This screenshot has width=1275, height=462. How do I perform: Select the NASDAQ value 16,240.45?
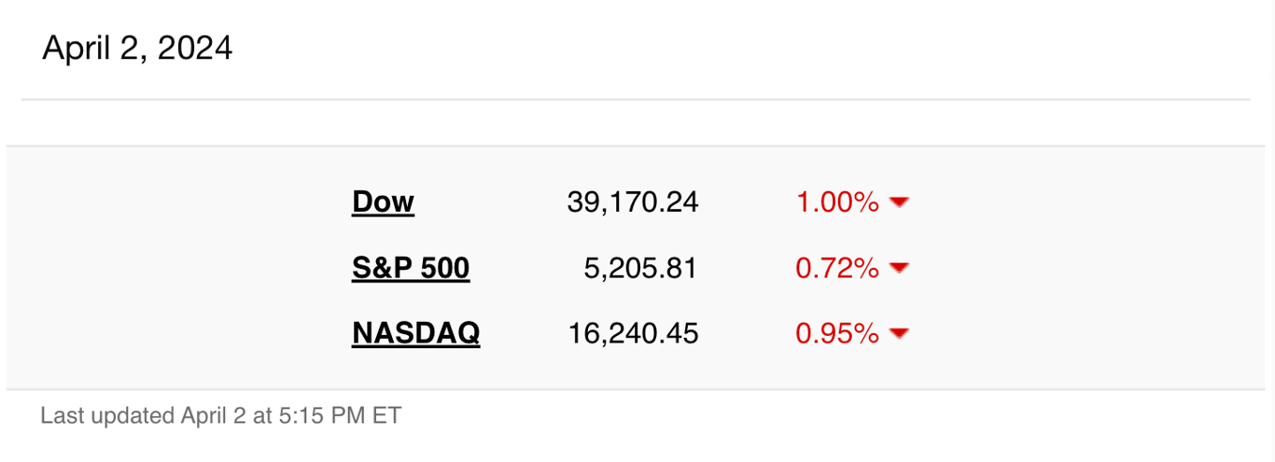point(633,333)
